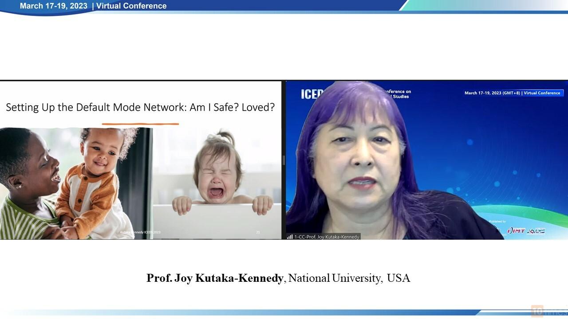
Task: Click the caption "Prof. Joy Kutaka-Kennedy, National University, USA"
Action: coord(278,278)
